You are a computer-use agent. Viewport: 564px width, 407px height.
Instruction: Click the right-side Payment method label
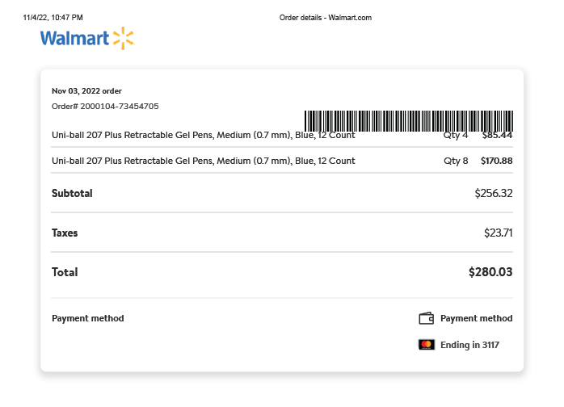[477, 318]
